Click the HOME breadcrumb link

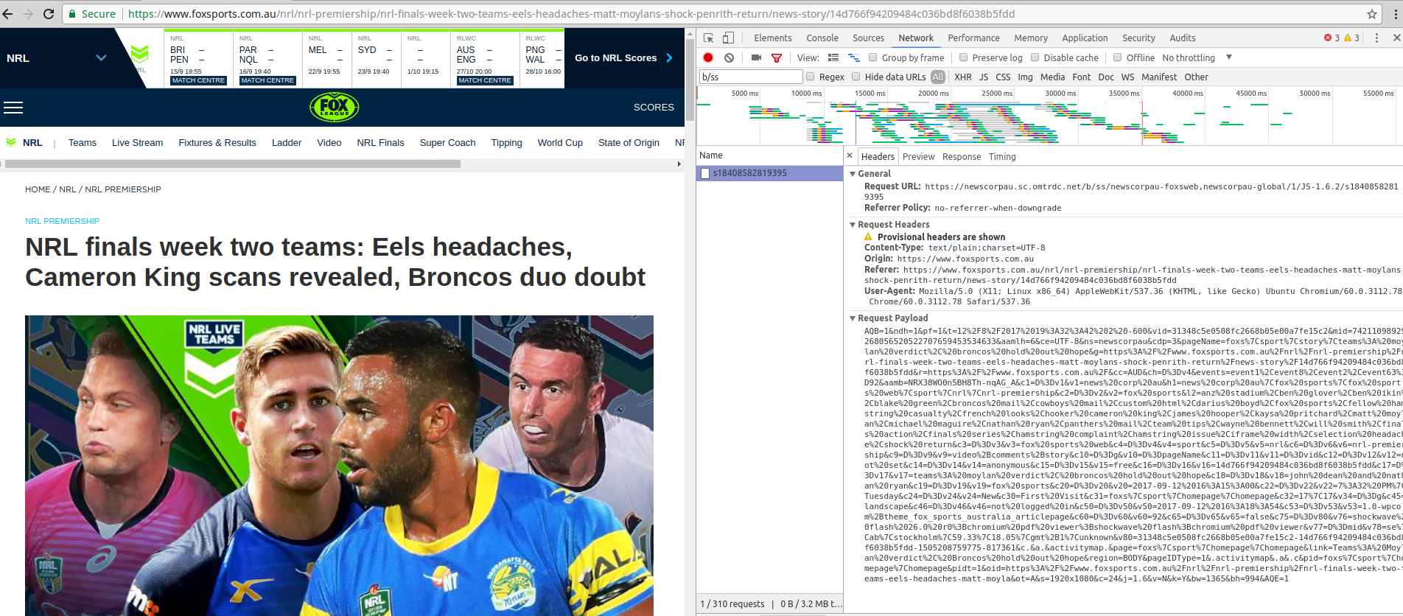(x=38, y=189)
